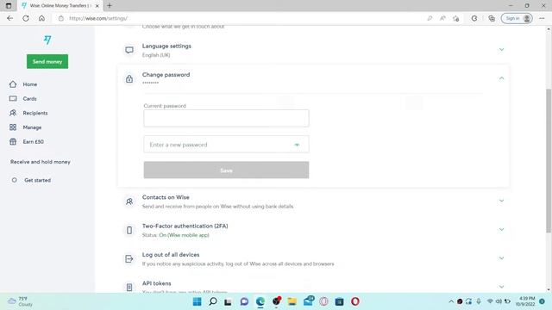Reload the page with refresh icon
The width and height of the screenshot is (552, 310).
click(x=26, y=18)
